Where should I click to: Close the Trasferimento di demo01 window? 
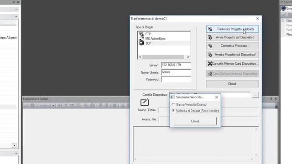[257, 19]
